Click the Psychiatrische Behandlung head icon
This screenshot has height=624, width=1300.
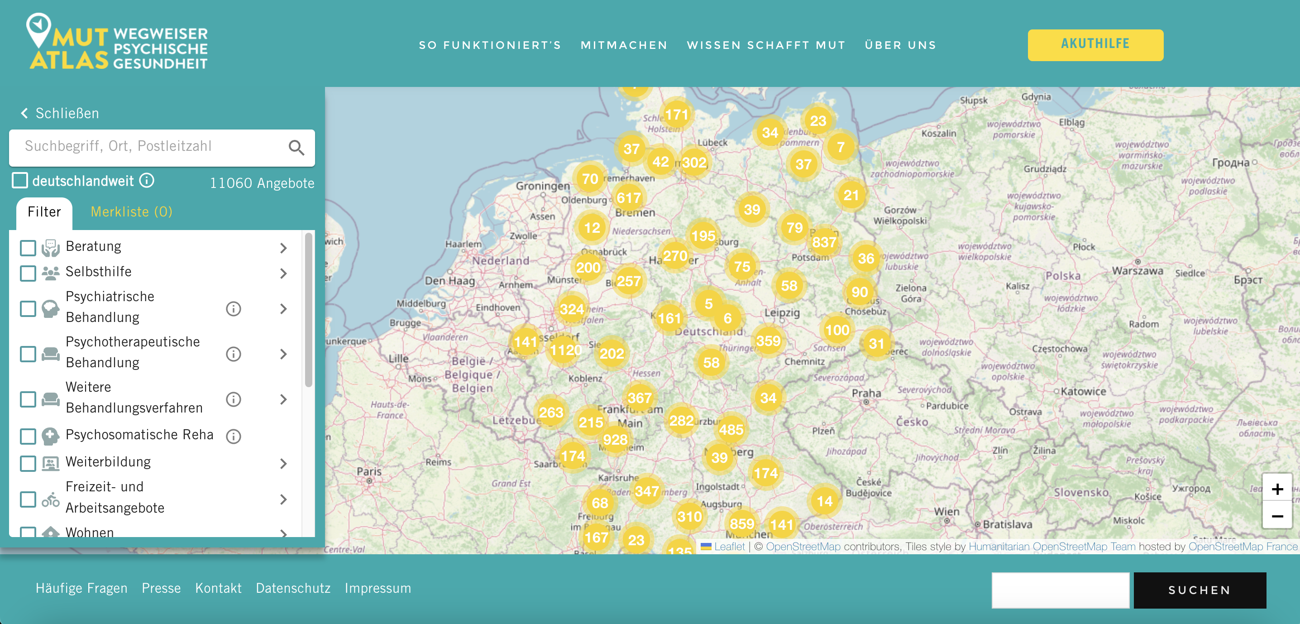pos(50,308)
